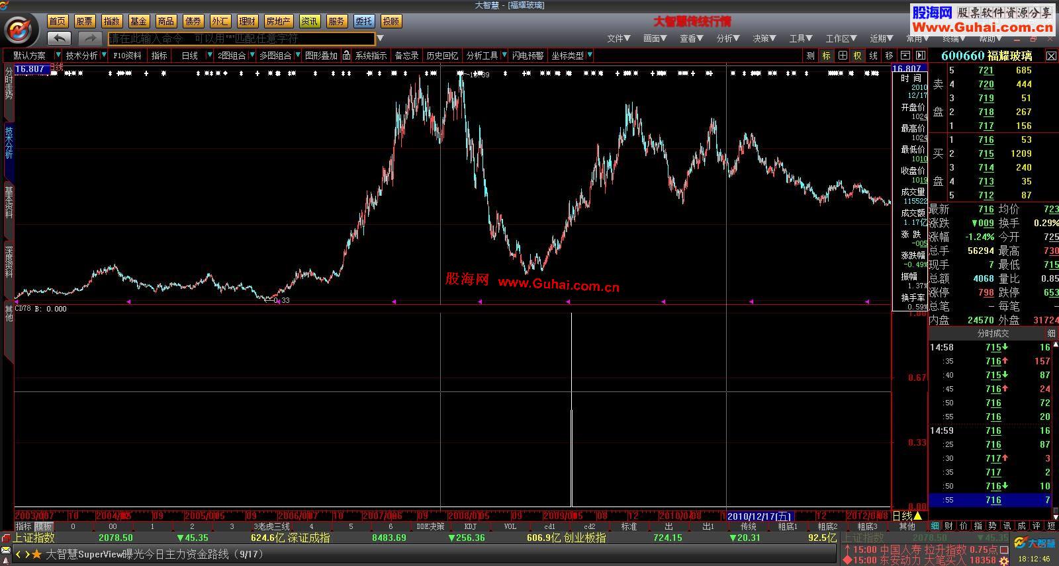Select the 线 line drawing tool
This screenshot has height=566, width=1059.
[x=874, y=56]
